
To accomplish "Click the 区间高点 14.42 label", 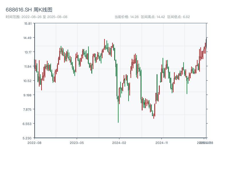I will coord(153,17).
